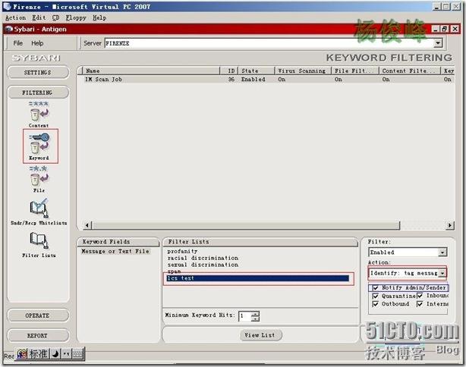Increase Minimum Keyword Hits value
The height and width of the screenshot is (367, 466).
click(255, 314)
